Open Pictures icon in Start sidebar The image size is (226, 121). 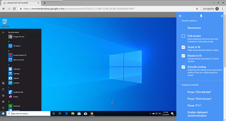point(3,96)
